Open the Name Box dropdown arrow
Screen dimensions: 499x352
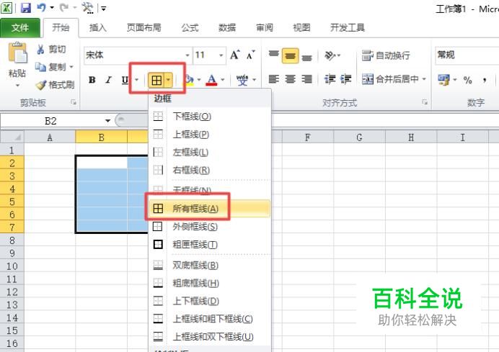coord(108,121)
